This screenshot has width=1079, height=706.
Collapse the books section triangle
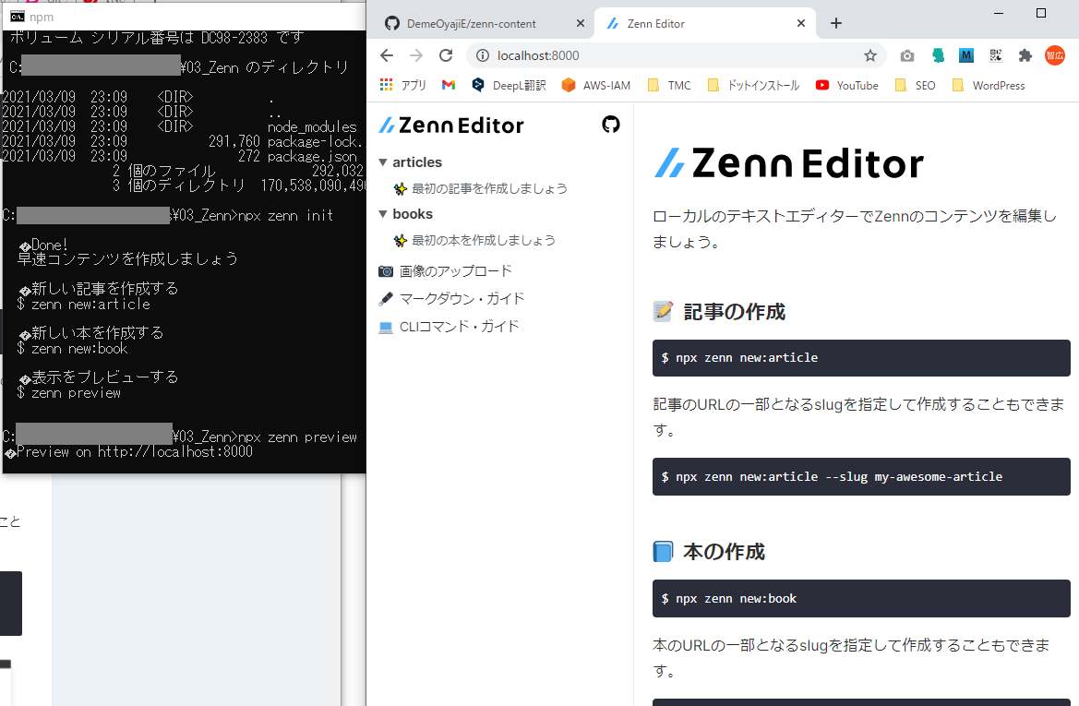point(383,214)
